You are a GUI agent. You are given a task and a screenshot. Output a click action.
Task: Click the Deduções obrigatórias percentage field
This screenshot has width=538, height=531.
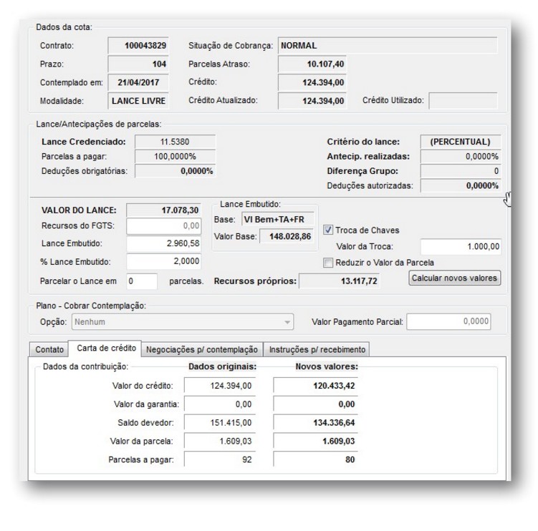[175, 172]
